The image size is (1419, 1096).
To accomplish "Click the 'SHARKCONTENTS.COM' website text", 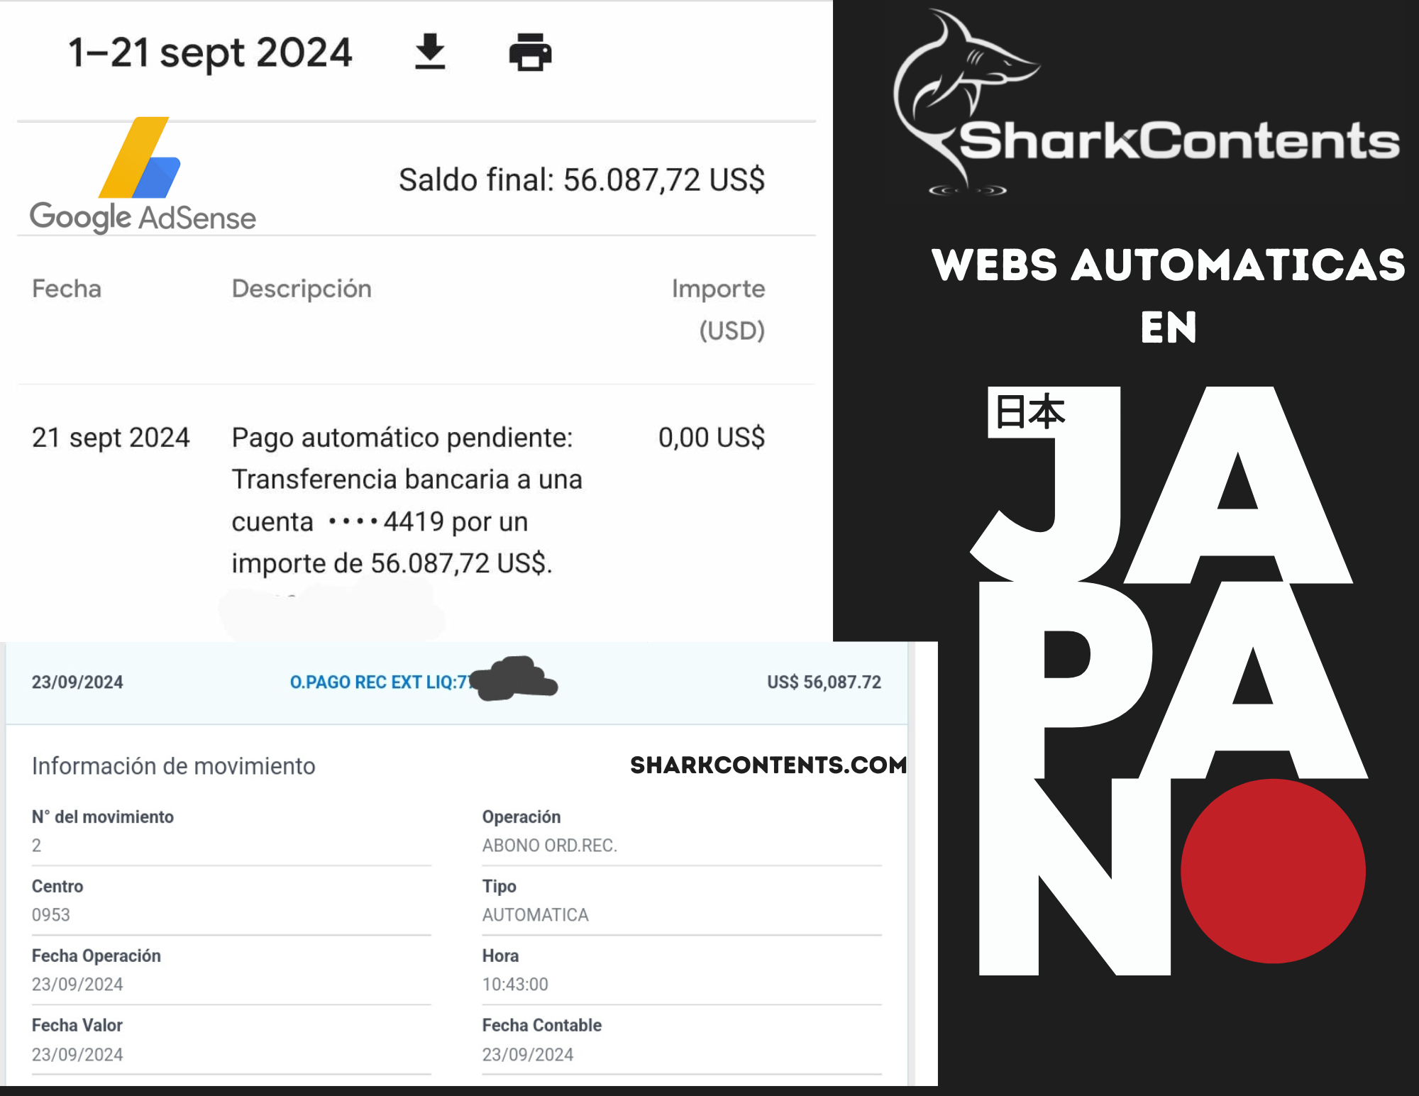I will [768, 765].
